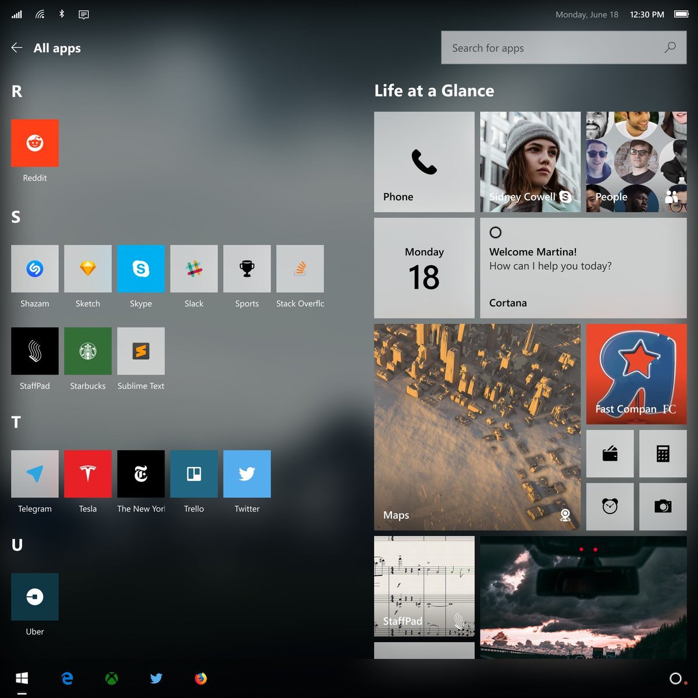The width and height of the screenshot is (698, 698).
Task: Open StaffPad in the S section
Action: pos(35,351)
